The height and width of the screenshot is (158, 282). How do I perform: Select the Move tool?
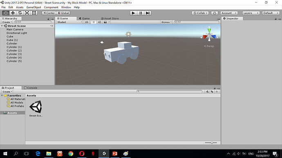(13, 13)
